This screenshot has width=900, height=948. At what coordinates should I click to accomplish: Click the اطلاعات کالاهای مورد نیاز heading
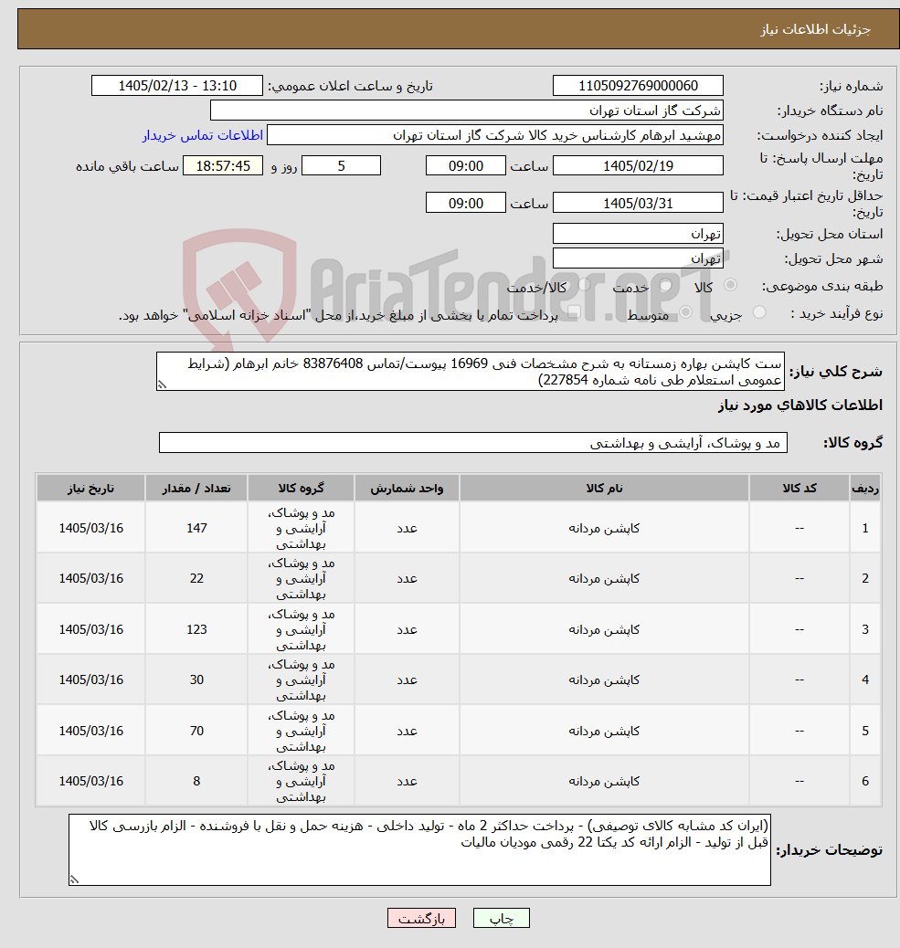pyautogui.click(x=800, y=406)
